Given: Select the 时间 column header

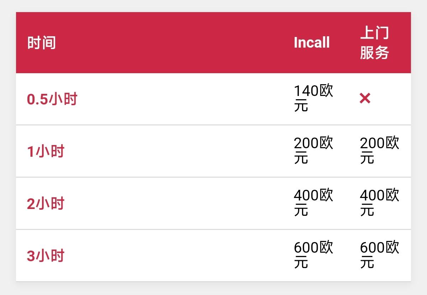Looking at the screenshot, I should point(42,43).
